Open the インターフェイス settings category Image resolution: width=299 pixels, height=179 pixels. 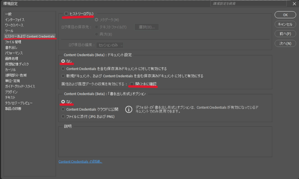(x=15, y=20)
